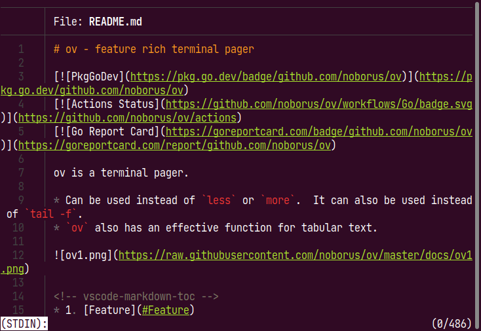
Task: Click the (STDIN): prompt in status bar
Action: [x=24, y=324]
